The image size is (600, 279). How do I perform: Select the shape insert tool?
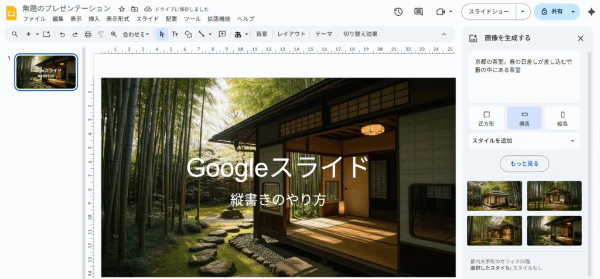188,34
